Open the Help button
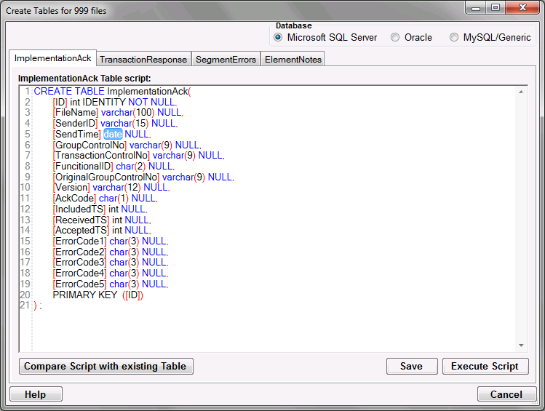 coord(36,394)
